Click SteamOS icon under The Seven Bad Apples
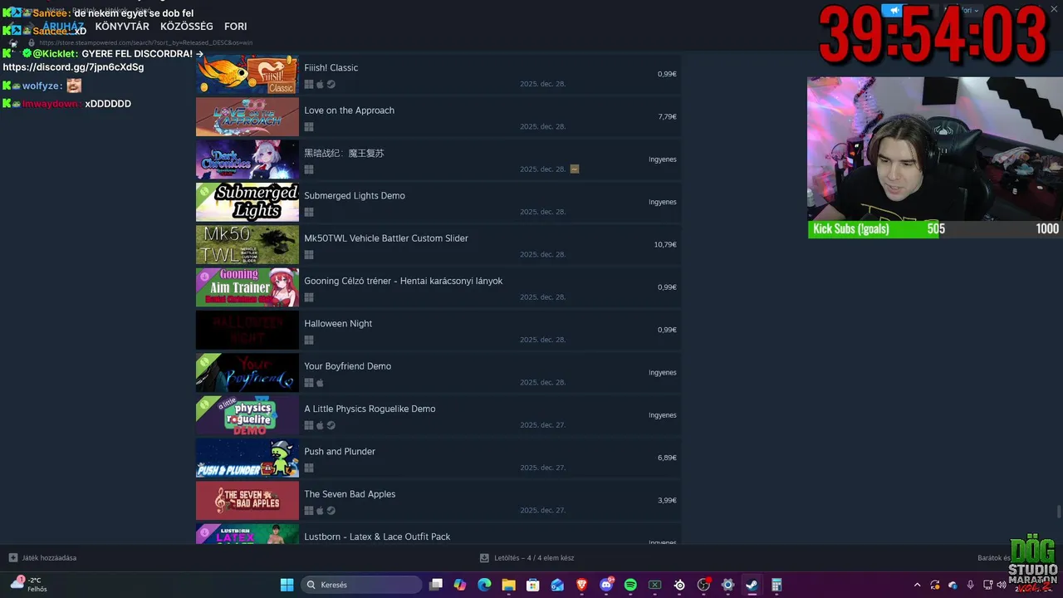Screen dimensions: 1063x598 (331, 511)
